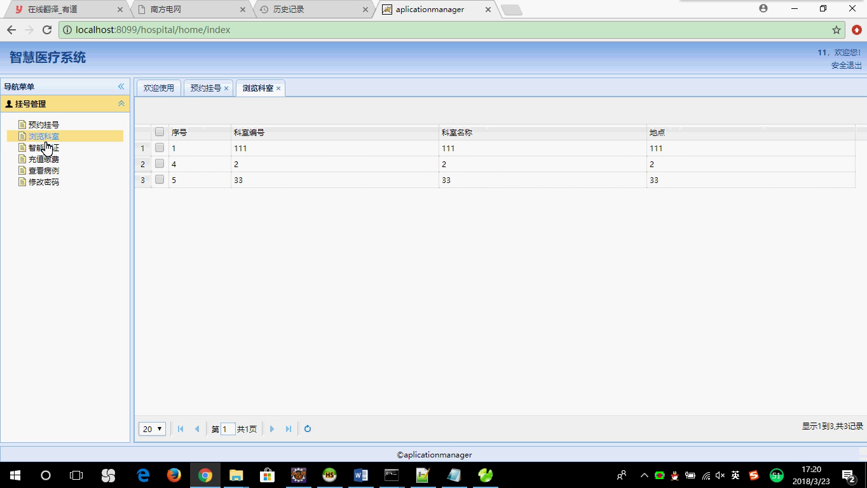Refresh the table with the reload icon

coord(308,429)
